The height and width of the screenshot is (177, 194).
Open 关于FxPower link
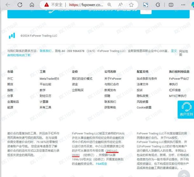coord(113,78)
